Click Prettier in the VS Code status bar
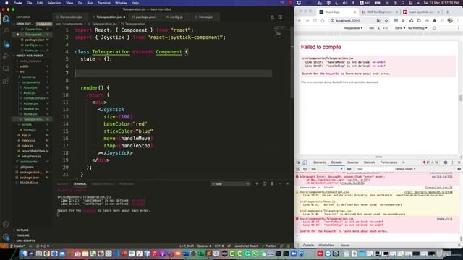The height and width of the screenshot is (260, 463). 269,246
